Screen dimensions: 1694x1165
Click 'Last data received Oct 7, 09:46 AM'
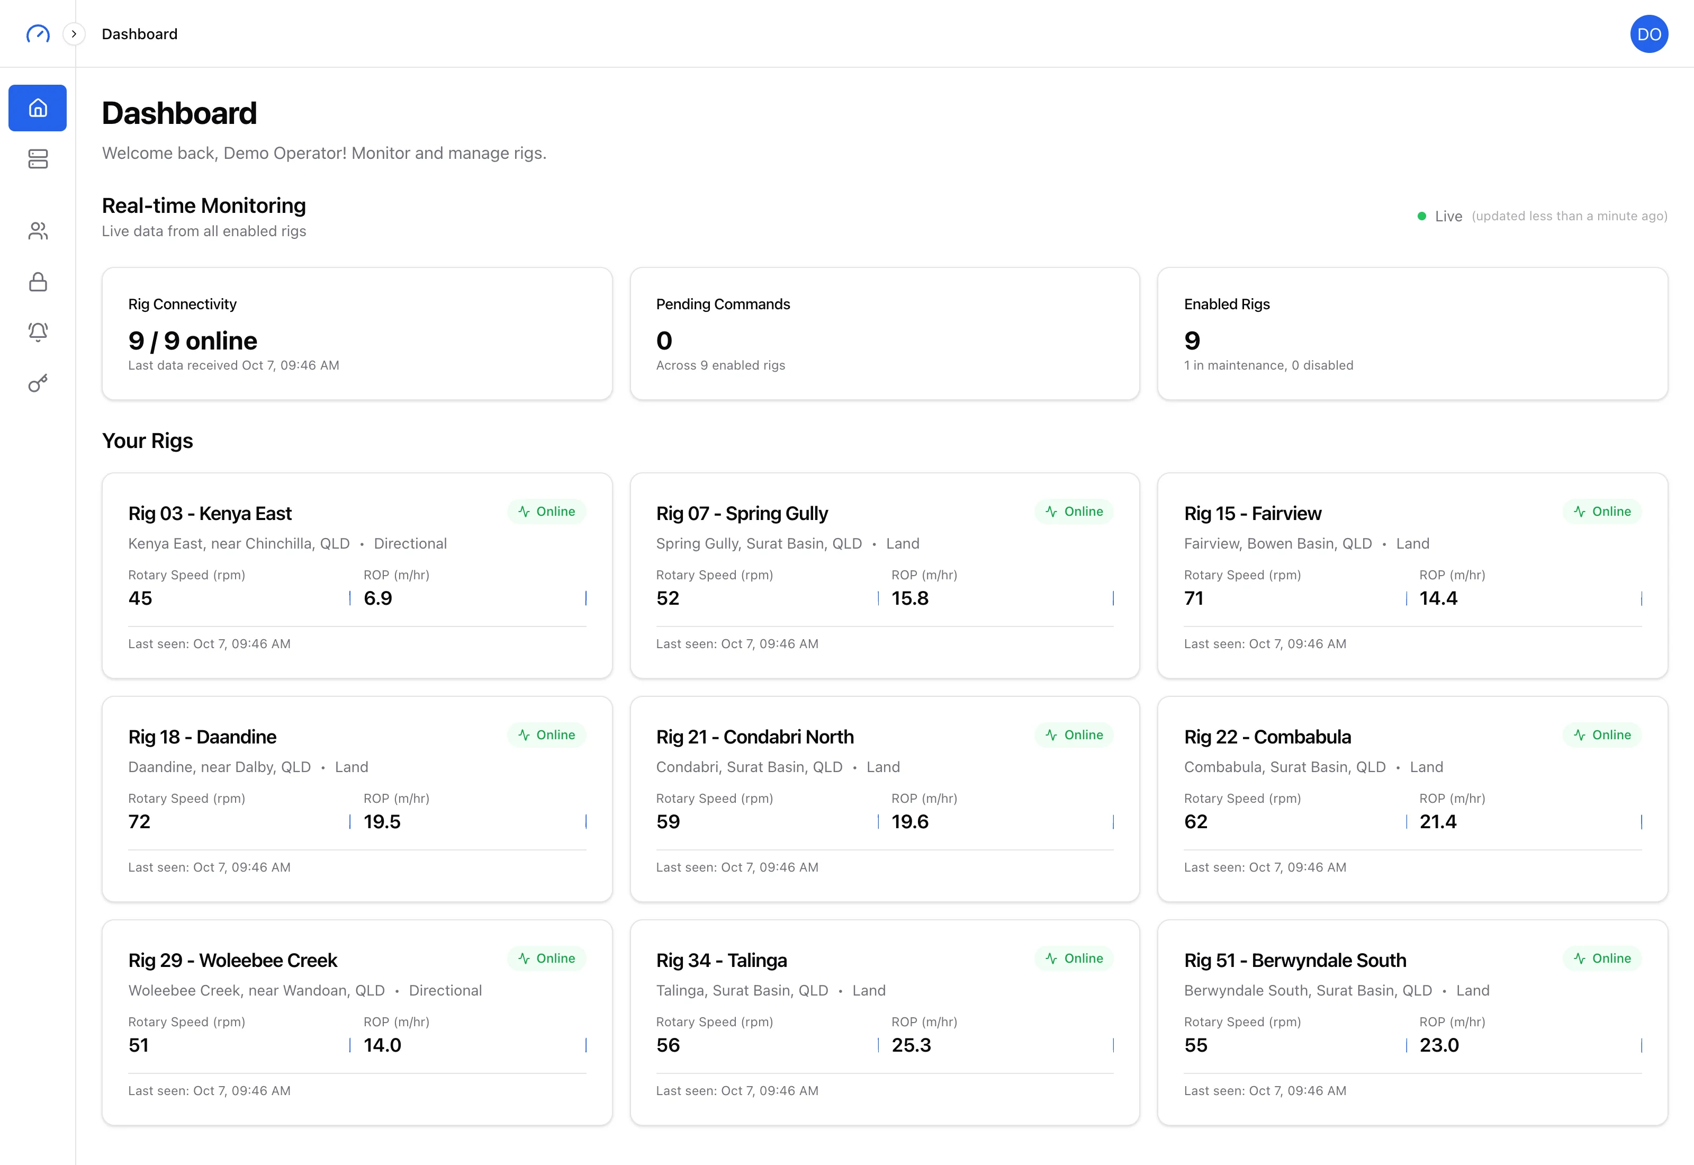(233, 365)
